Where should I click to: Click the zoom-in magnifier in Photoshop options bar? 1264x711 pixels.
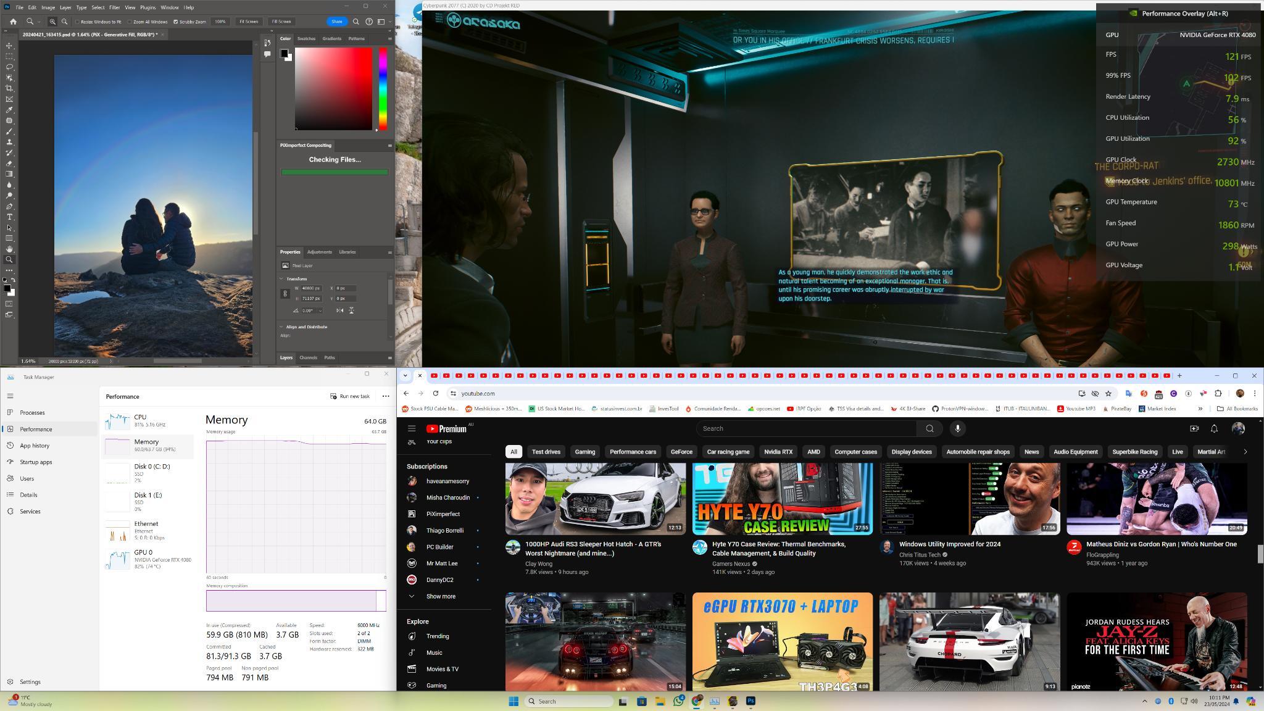tap(52, 22)
